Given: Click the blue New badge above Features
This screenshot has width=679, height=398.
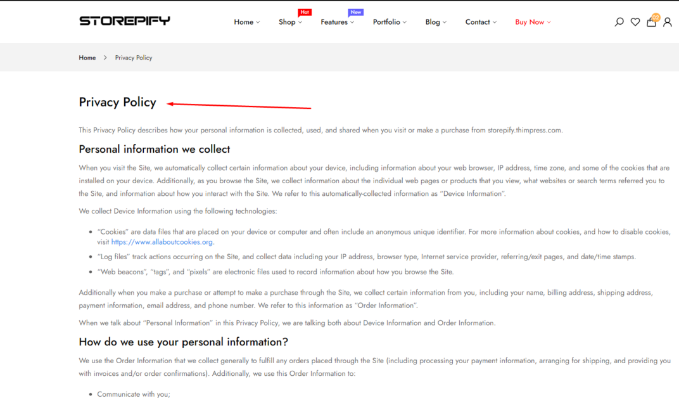Looking at the screenshot, I should [x=355, y=11].
